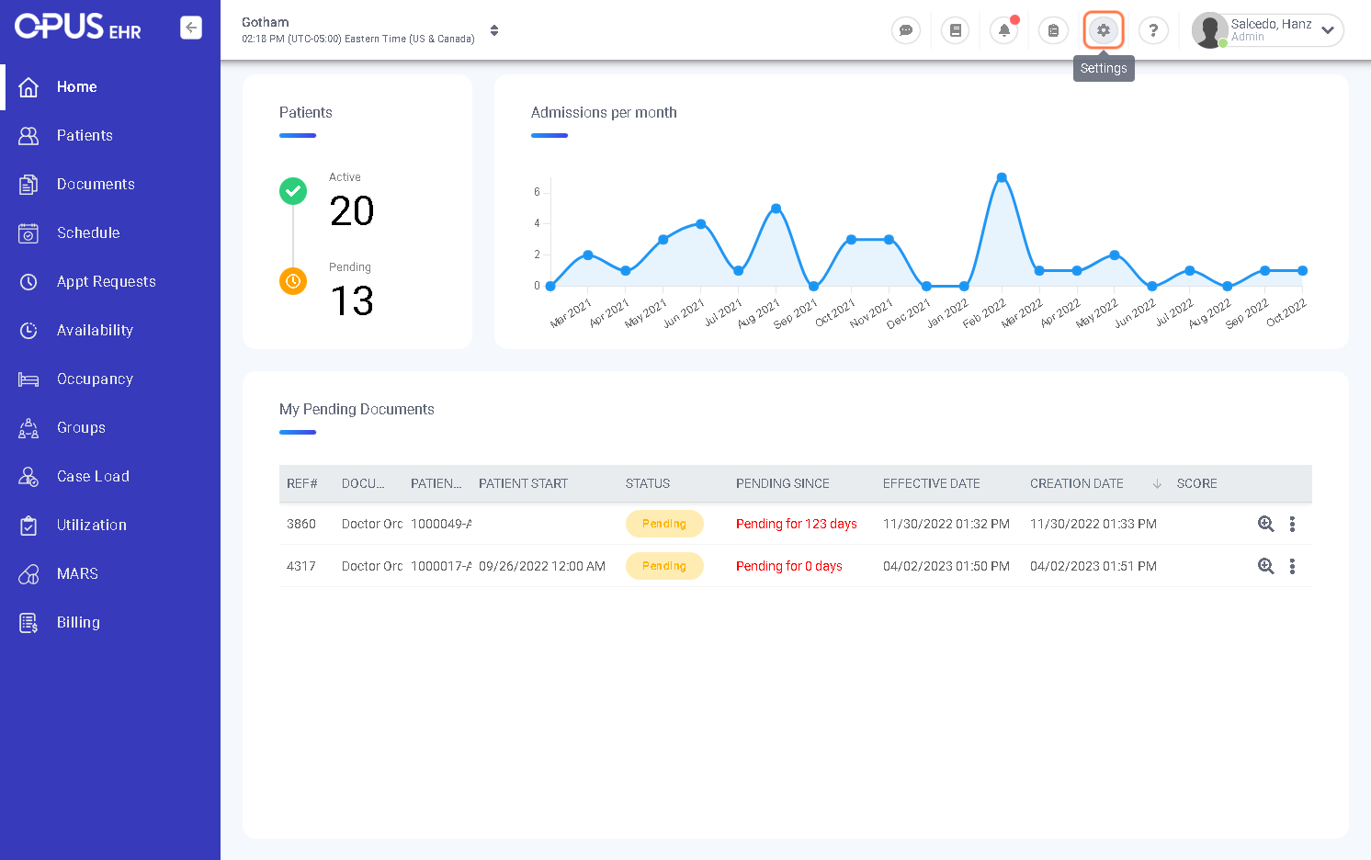The height and width of the screenshot is (860, 1371).
Task: Preview document 4317 with magnifier icon
Action: [1265, 566]
